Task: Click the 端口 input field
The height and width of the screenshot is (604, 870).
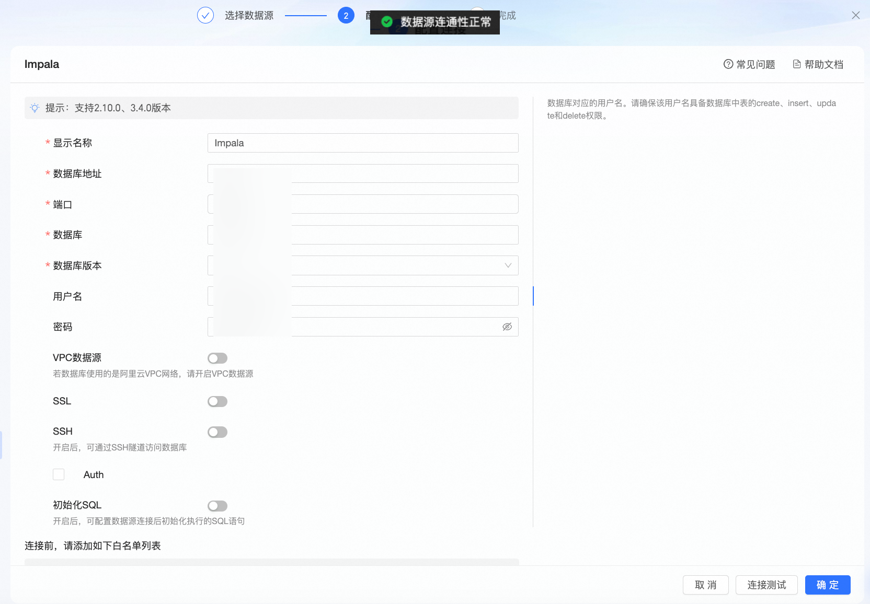Action: [363, 204]
